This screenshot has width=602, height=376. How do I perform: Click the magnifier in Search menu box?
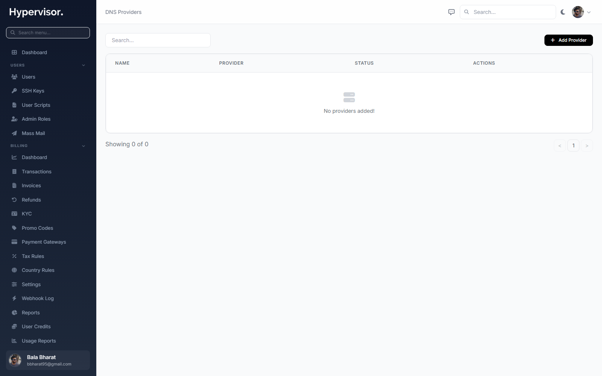(13, 33)
